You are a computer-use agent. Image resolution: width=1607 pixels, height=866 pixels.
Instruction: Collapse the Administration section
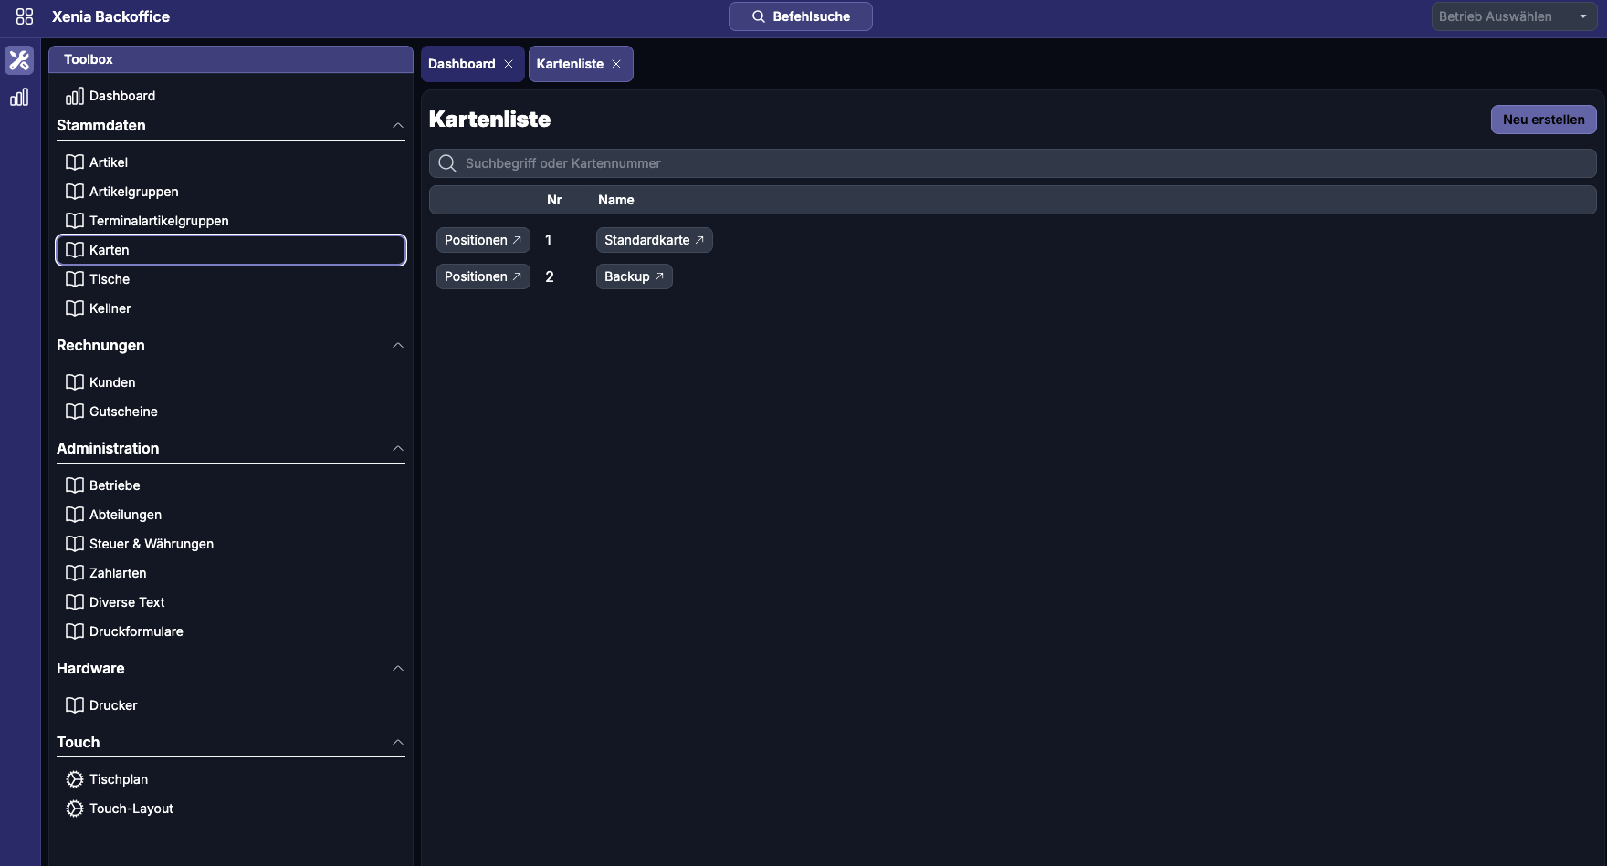(398, 449)
